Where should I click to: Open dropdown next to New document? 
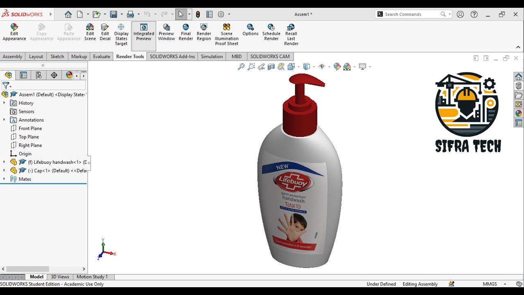88,14
